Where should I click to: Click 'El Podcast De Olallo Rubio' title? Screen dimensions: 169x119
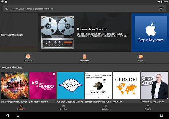(x=98, y=102)
